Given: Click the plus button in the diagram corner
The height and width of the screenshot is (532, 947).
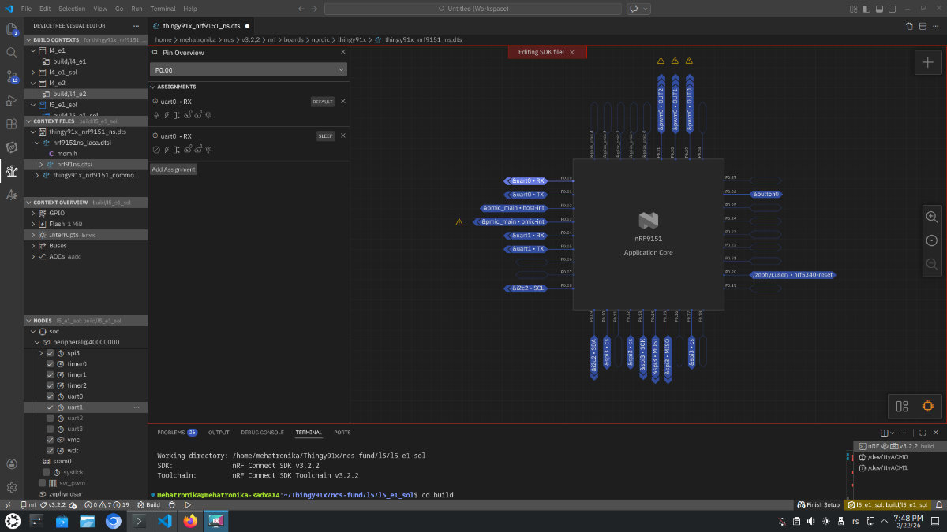Looking at the screenshot, I should pyautogui.click(x=928, y=63).
